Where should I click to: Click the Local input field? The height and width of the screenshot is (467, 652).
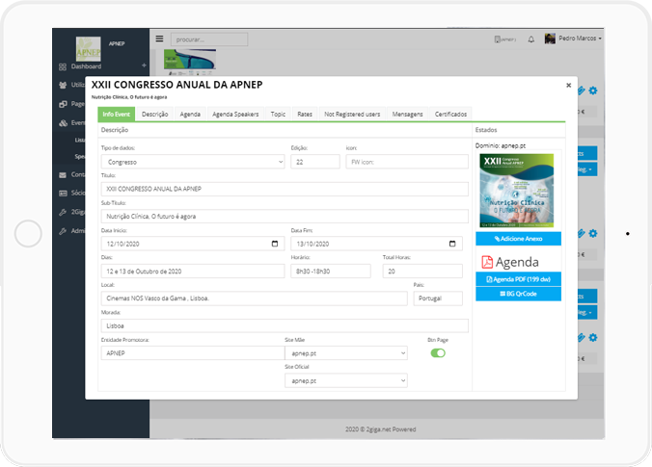pos(254,298)
